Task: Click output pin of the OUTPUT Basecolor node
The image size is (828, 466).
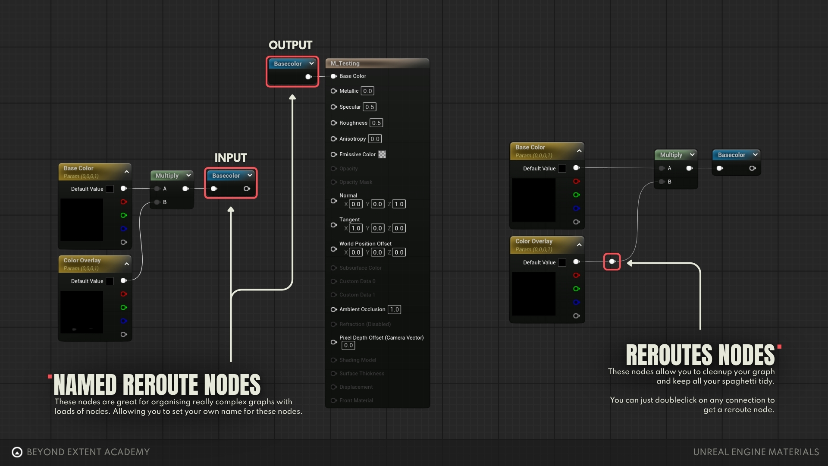Action: tap(308, 77)
